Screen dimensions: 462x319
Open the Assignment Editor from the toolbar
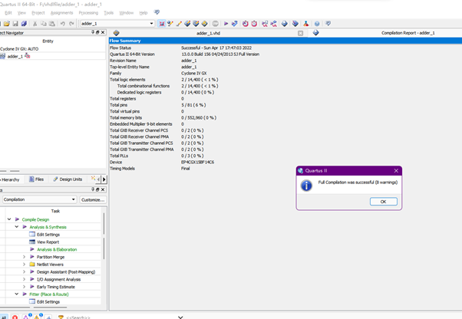170,24
